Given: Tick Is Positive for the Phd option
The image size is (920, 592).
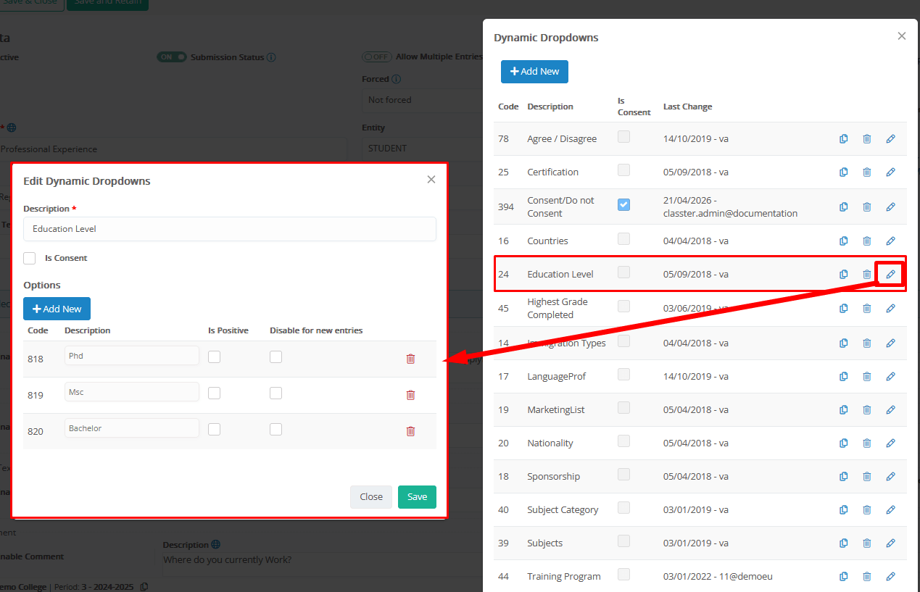Looking at the screenshot, I should coord(214,357).
